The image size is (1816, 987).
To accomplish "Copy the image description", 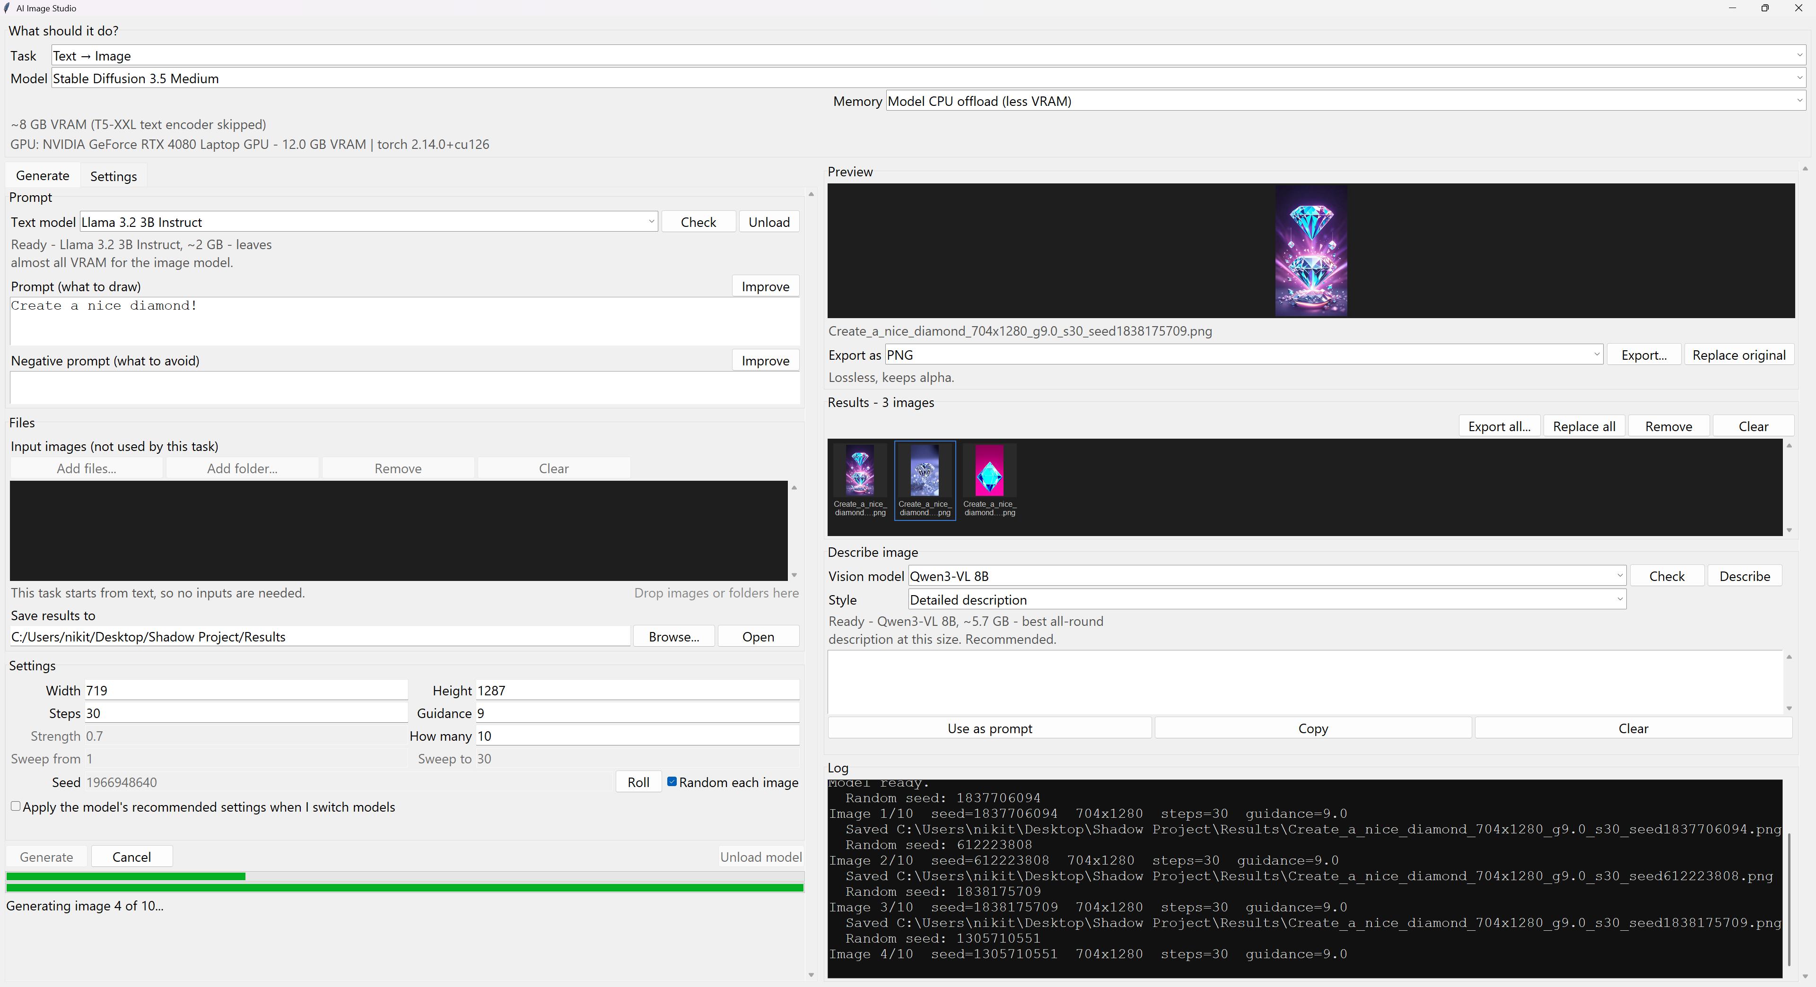I will point(1313,728).
